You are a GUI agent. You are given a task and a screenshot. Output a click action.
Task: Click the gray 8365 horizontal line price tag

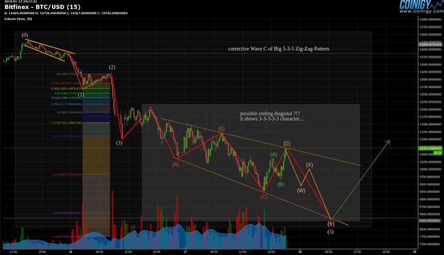click(430, 220)
